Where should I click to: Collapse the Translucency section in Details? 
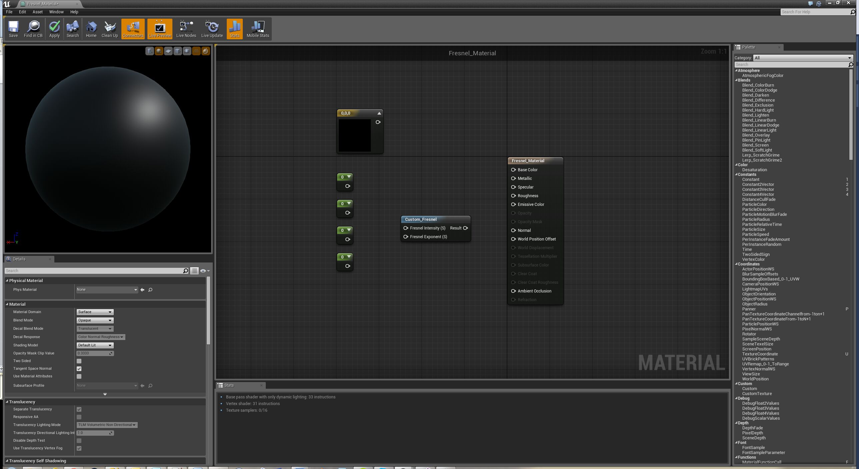7,402
